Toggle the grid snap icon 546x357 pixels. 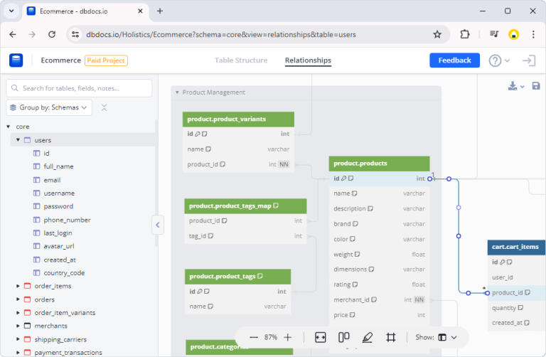click(x=391, y=337)
